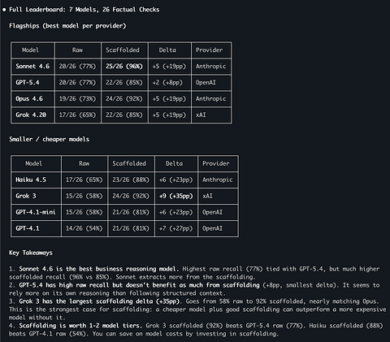The image size is (390, 342).
Task: Select the Sonnet 4.6 model cell
Action: pyautogui.click(x=32, y=67)
